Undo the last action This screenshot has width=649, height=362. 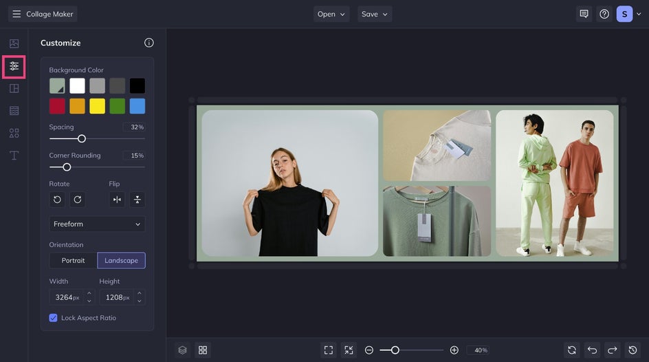[593, 350]
